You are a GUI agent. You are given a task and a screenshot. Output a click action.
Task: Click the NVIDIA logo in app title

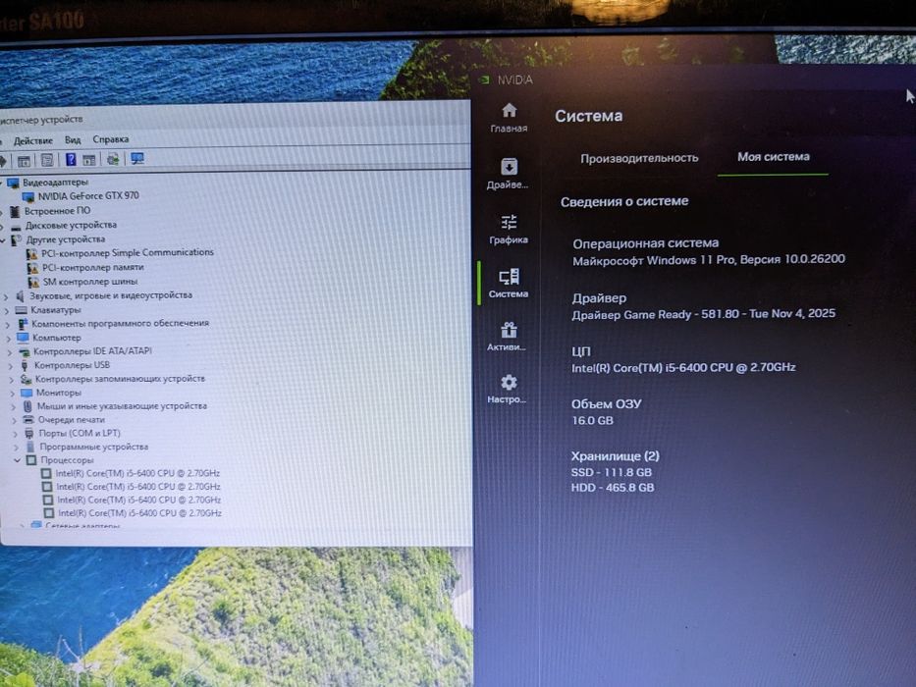pos(484,80)
